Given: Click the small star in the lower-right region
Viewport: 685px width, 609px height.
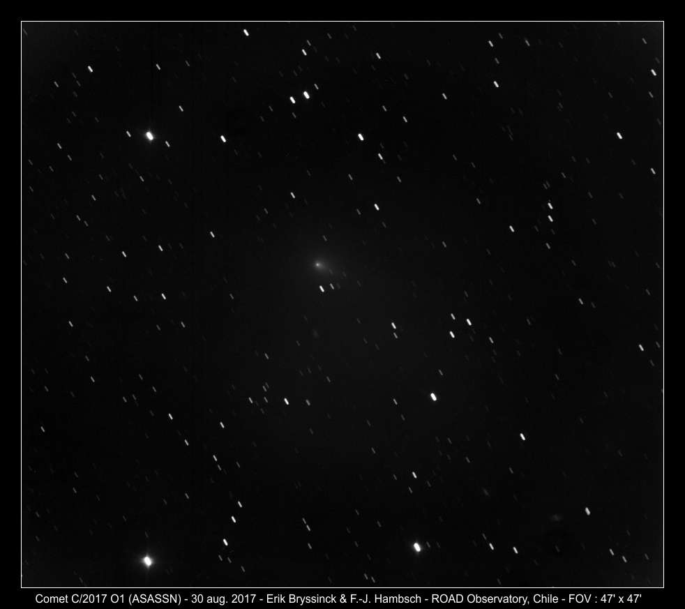Looking at the screenshot, I should click(587, 511).
